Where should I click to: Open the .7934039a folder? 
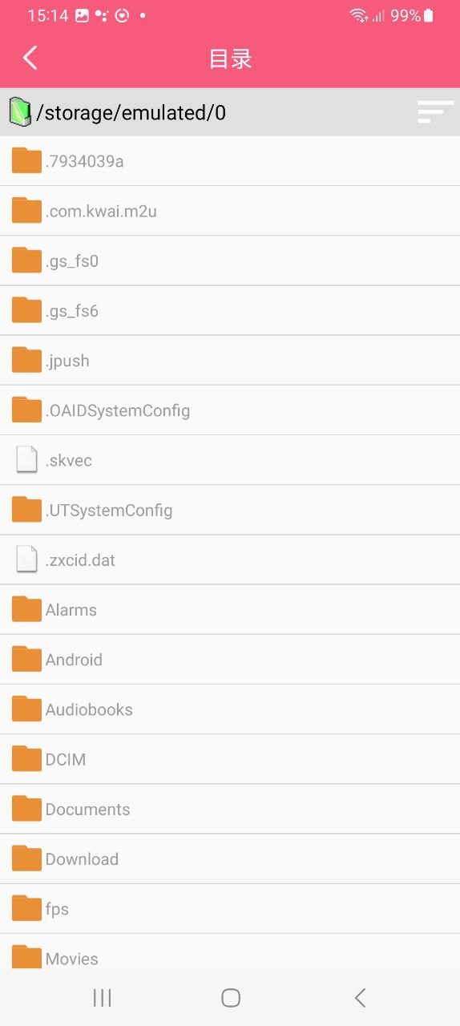click(x=230, y=161)
